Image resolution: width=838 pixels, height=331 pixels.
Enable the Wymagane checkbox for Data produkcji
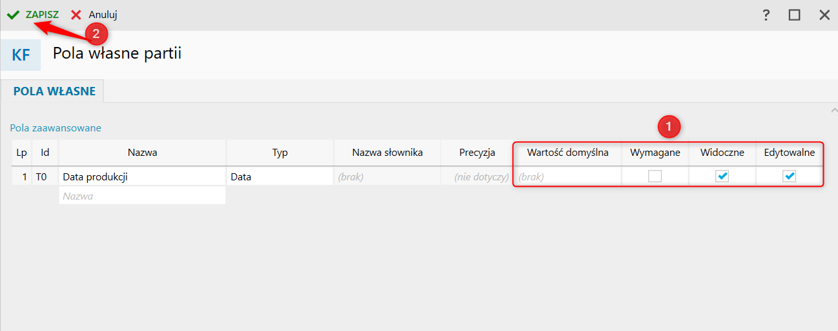point(655,176)
